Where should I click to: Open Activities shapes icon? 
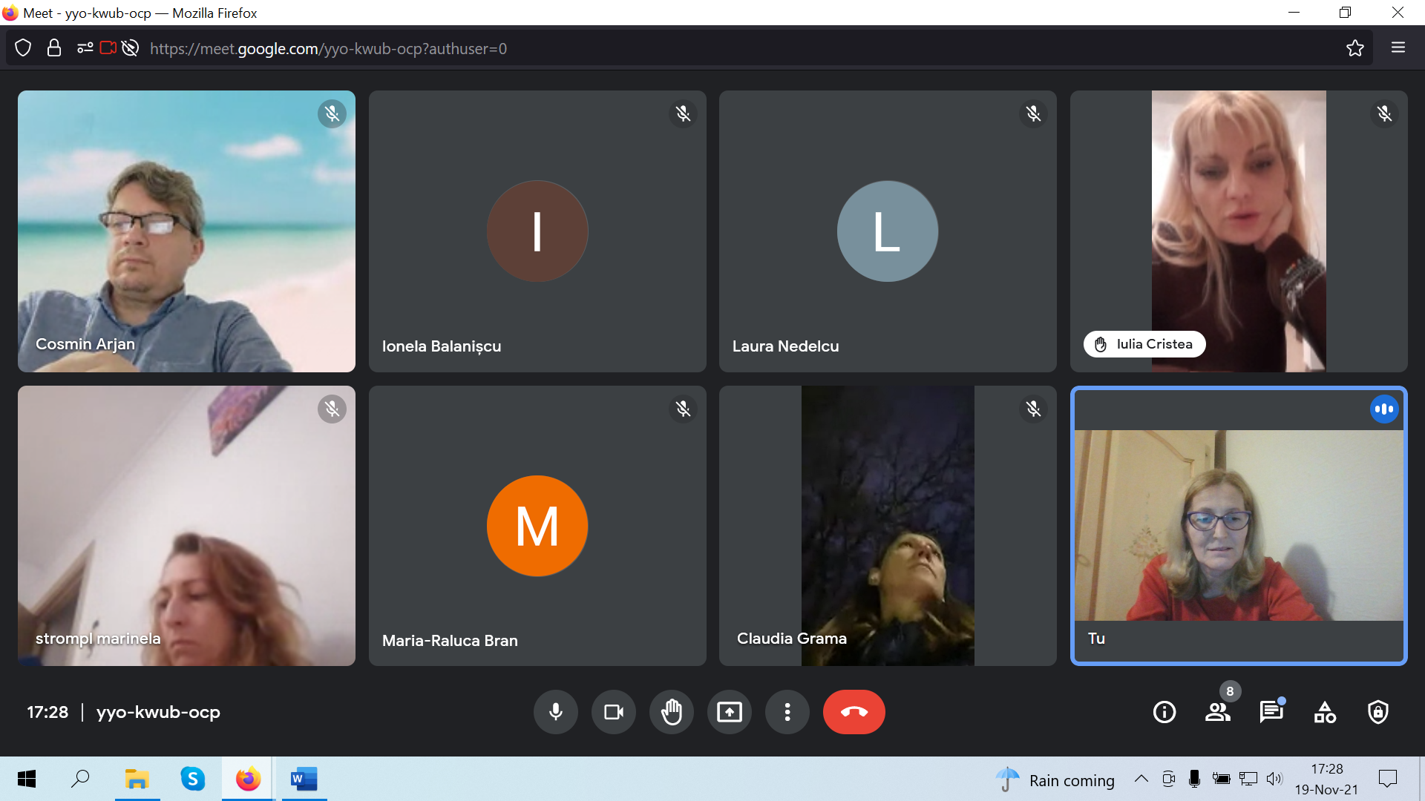[1324, 712]
